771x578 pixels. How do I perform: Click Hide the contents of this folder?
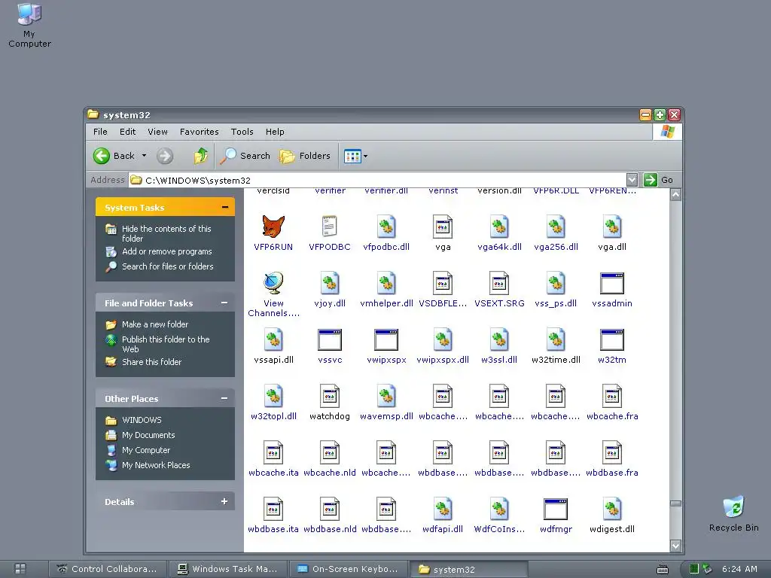166,233
